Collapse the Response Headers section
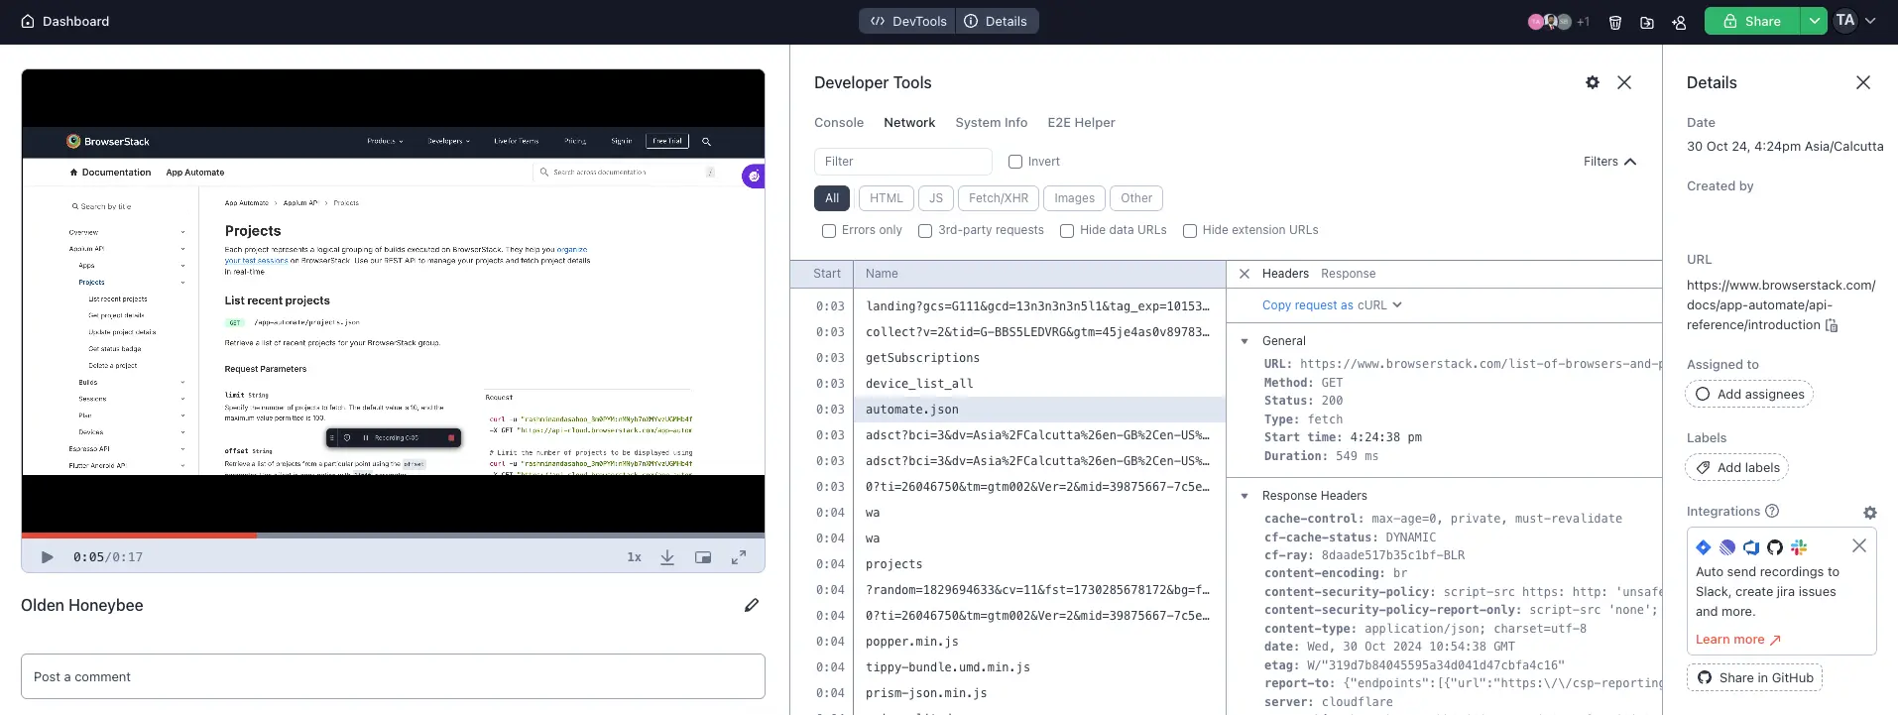 click(x=1245, y=496)
